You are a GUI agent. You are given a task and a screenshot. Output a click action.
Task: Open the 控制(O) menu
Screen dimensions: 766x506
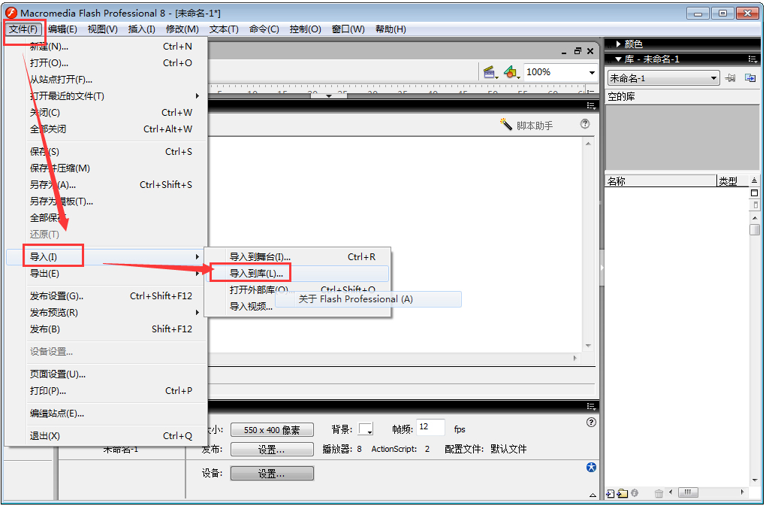point(306,29)
